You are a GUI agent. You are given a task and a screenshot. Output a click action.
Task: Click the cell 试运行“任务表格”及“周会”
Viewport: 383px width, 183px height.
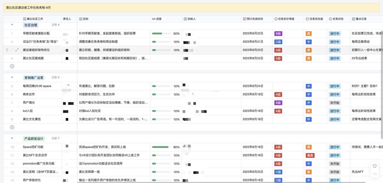pyautogui.click(x=40, y=42)
